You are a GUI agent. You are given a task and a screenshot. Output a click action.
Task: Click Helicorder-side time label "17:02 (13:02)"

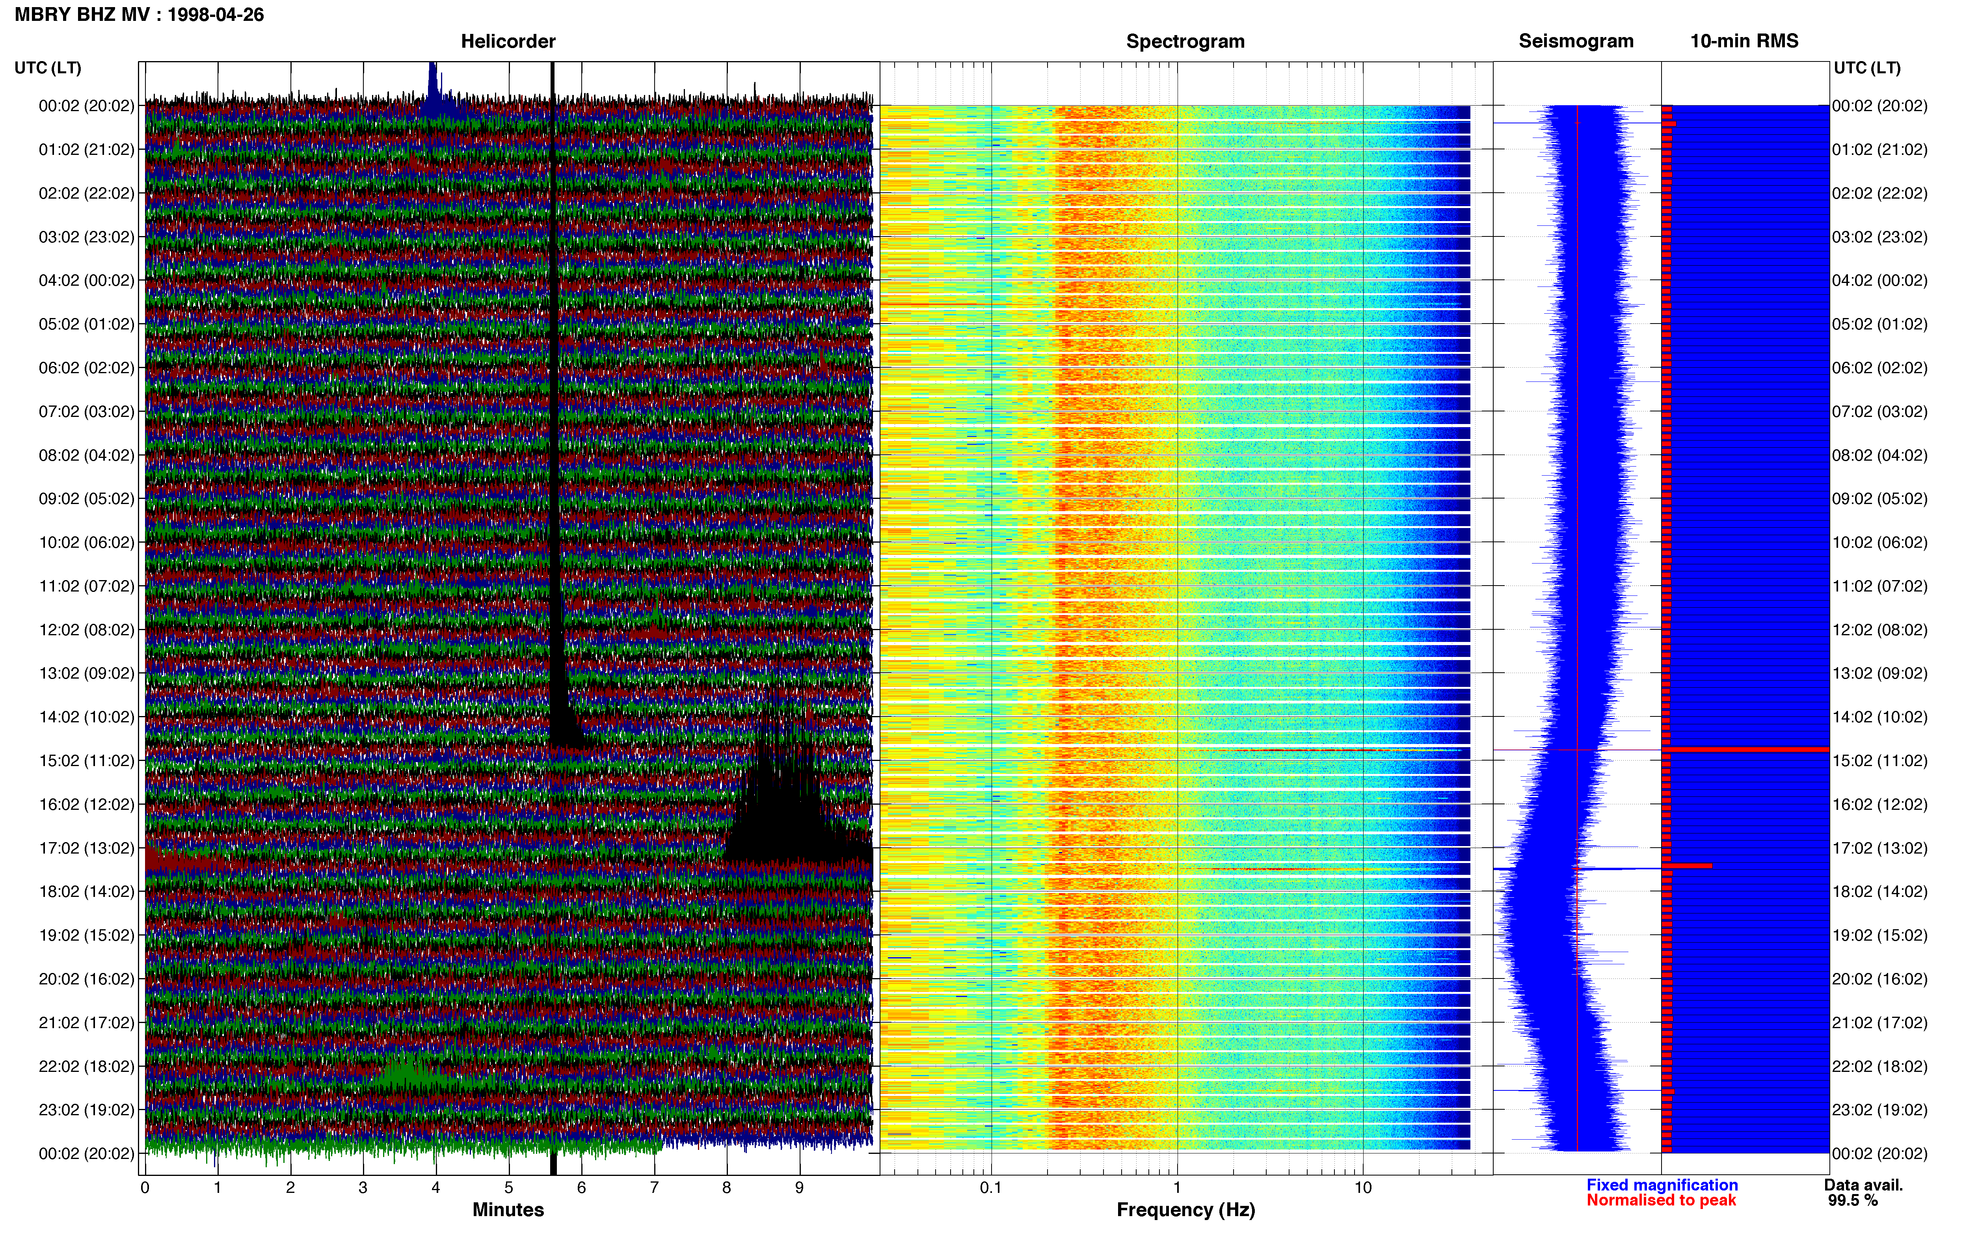tap(86, 848)
